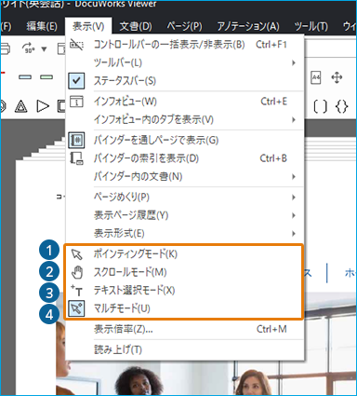Select the Pointing Mode arrow icon
Viewport: 357px width, 396px height.
point(76,254)
